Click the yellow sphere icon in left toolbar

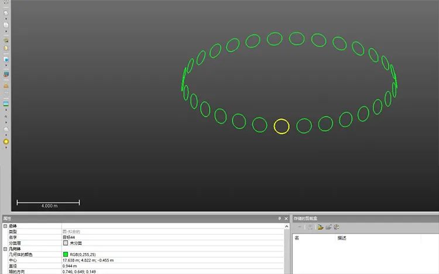click(6, 142)
